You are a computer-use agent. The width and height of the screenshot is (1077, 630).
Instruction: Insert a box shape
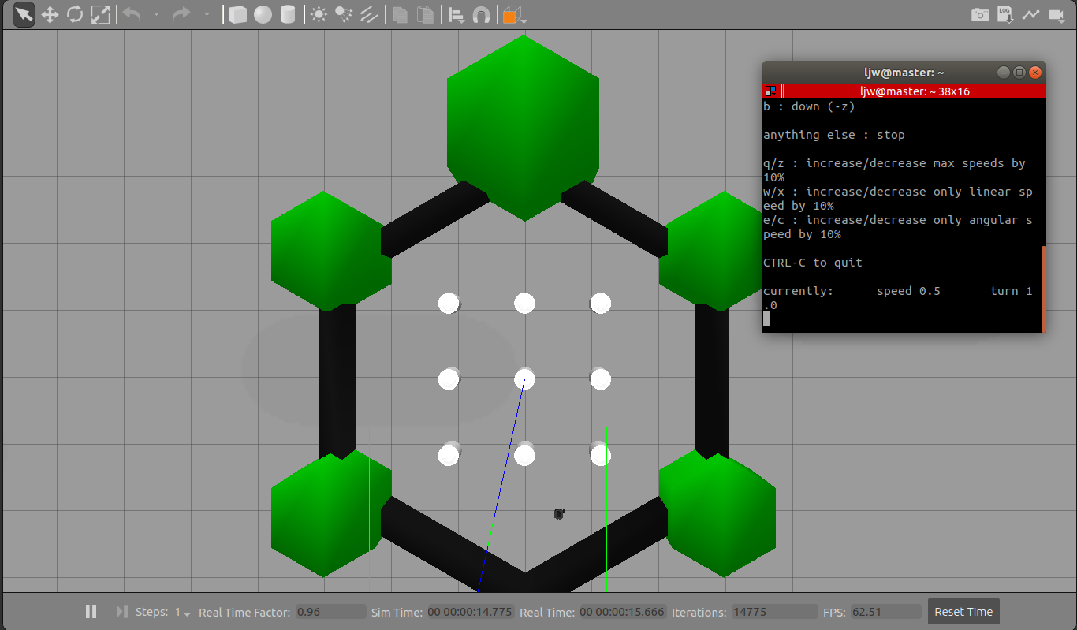point(237,14)
